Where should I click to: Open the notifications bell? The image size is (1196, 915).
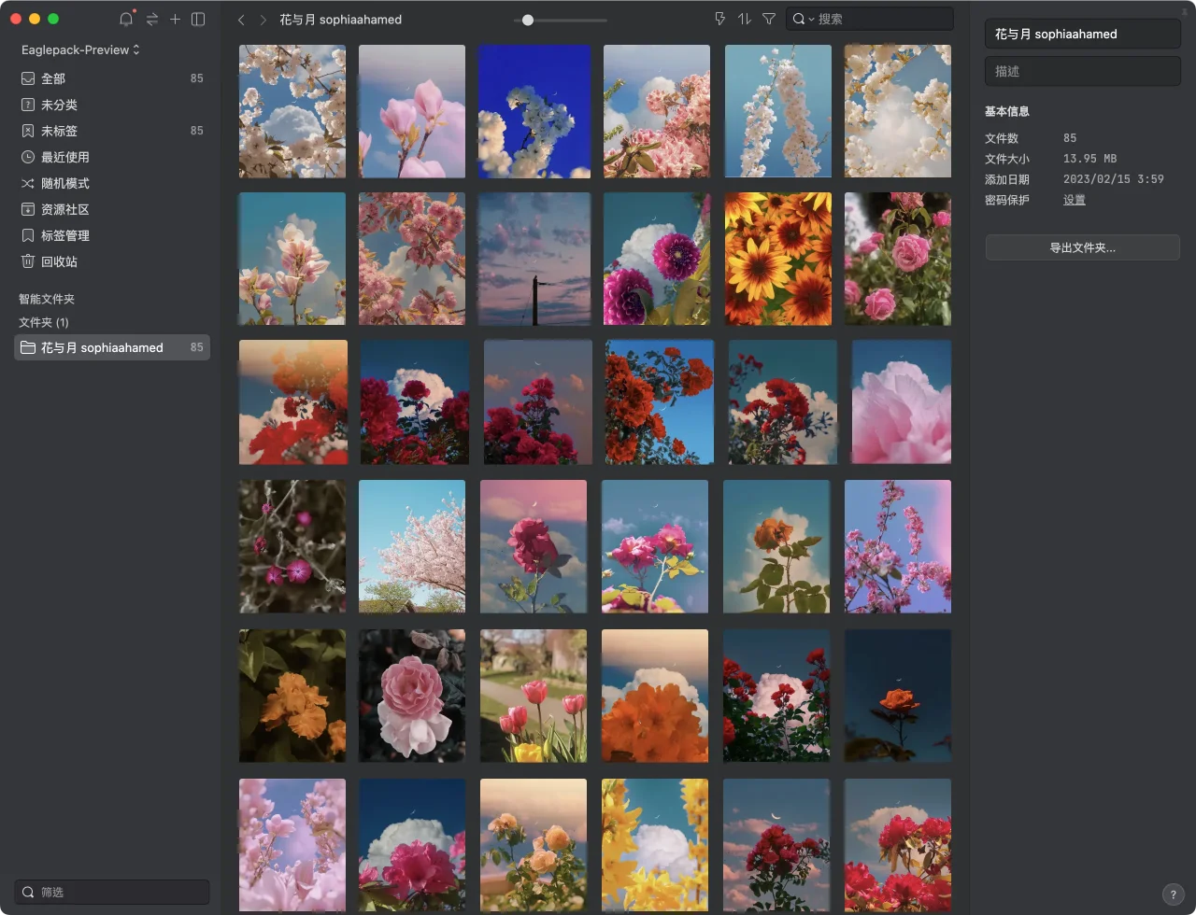click(126, 20)
